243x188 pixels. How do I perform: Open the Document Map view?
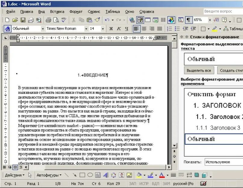180,20
